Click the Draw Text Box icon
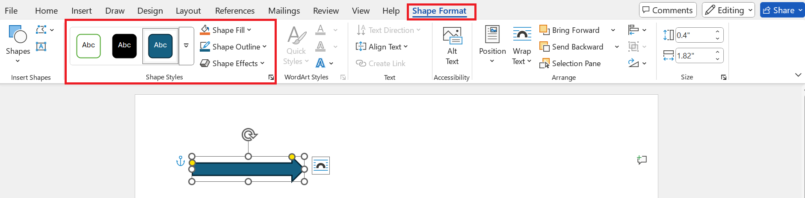Image resolution: width=805 pixels, height=198 pixels. [x=41, y=47]
